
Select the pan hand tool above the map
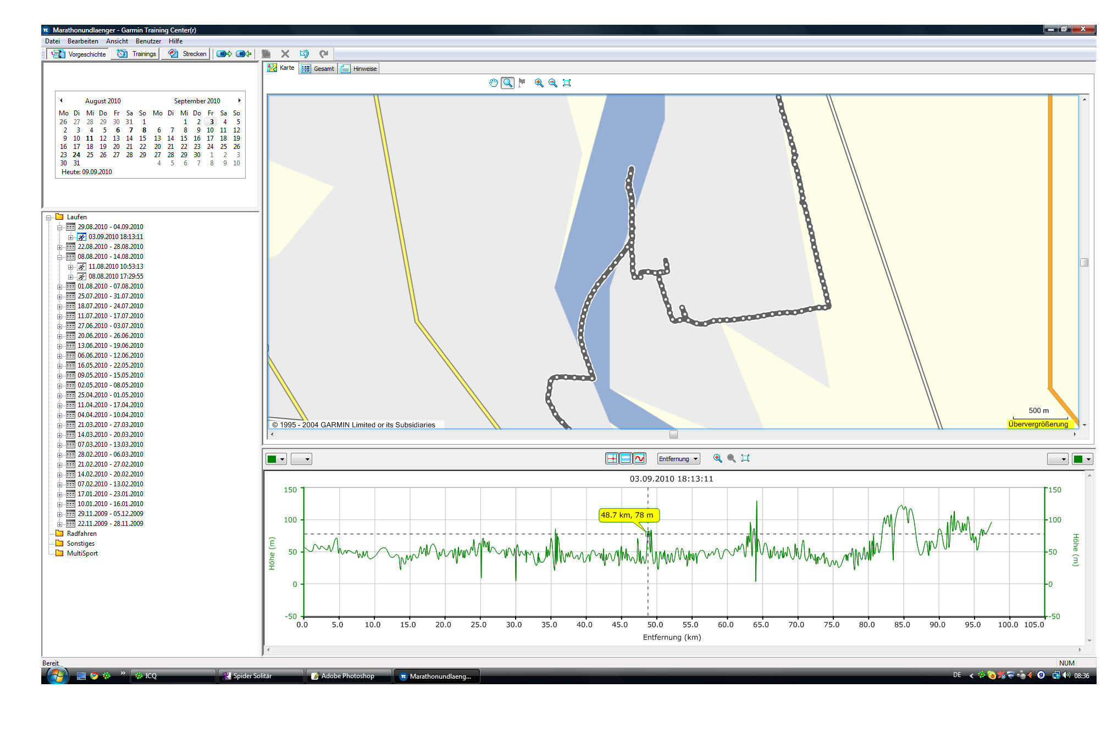[x=494, y=83]
